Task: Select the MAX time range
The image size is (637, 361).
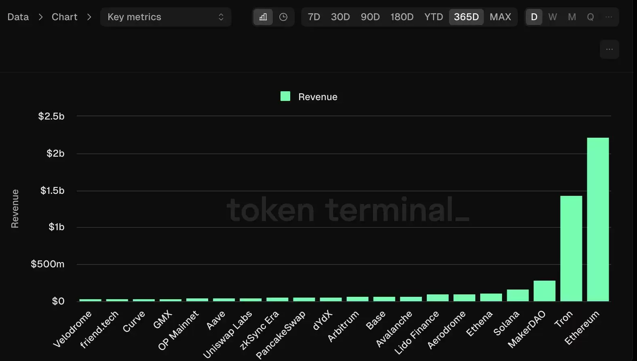Action: coord(500,17)
